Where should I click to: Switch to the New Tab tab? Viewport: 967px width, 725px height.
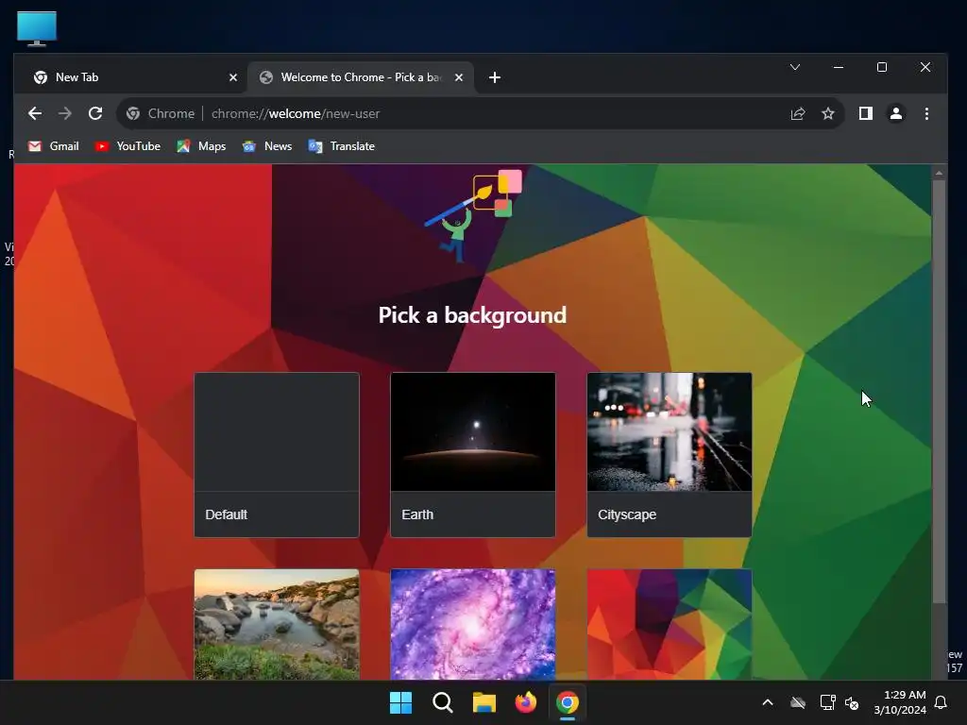(130, 77)
